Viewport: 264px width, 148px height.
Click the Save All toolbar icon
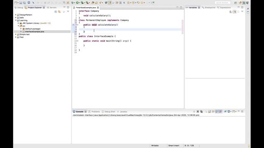[24, 3]
